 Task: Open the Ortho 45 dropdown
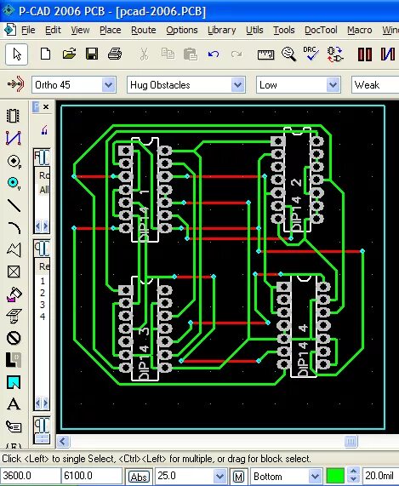(x=108, y=84)
